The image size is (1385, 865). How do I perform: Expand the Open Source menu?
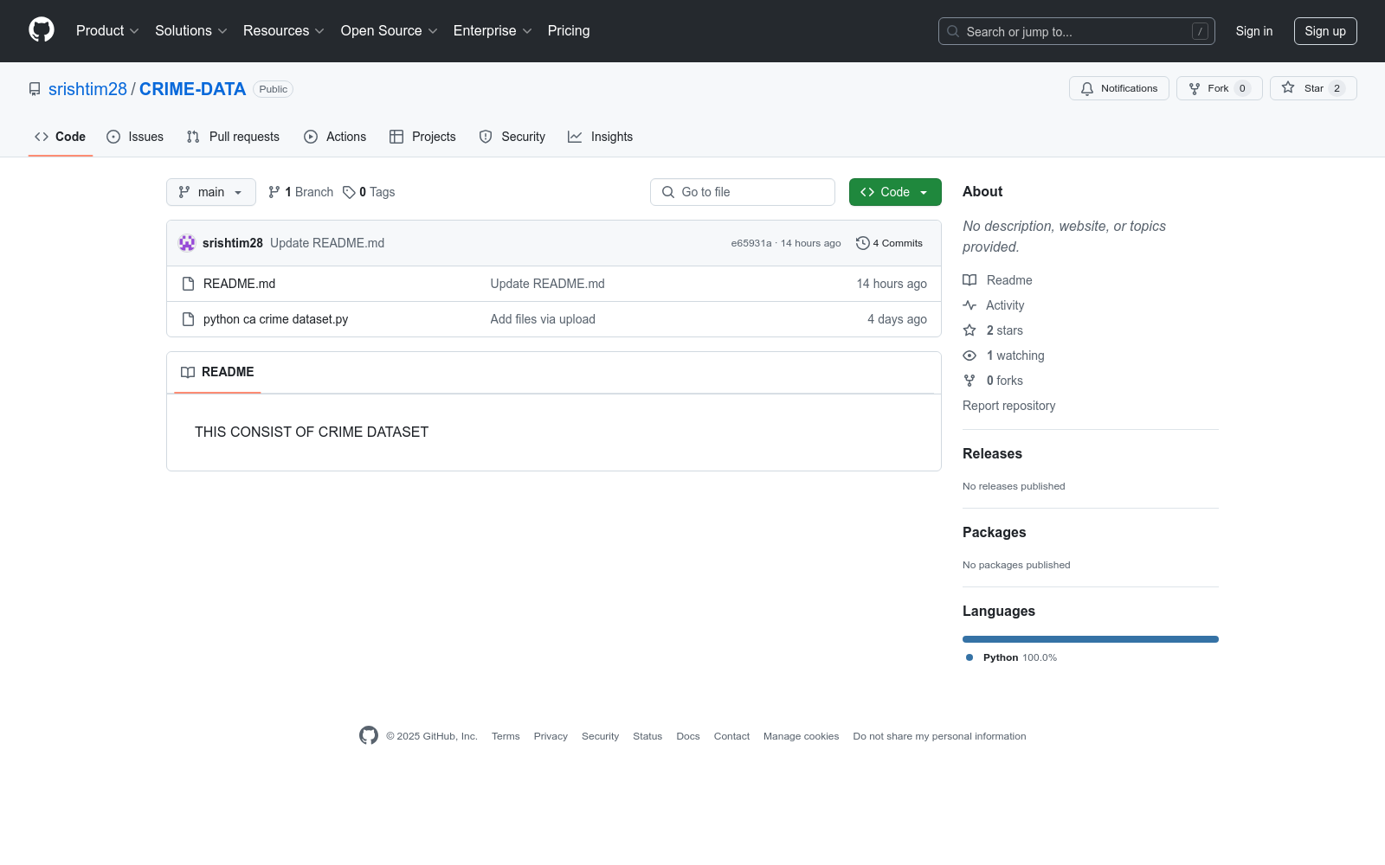pyautogui.click(x=390, y=31)
